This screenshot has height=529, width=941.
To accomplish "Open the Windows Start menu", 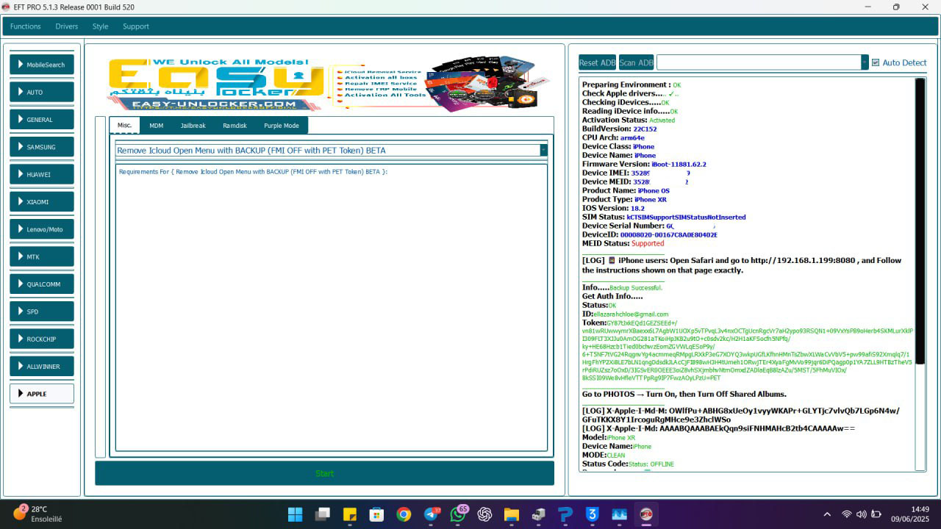I will click(x=295, y=514).
